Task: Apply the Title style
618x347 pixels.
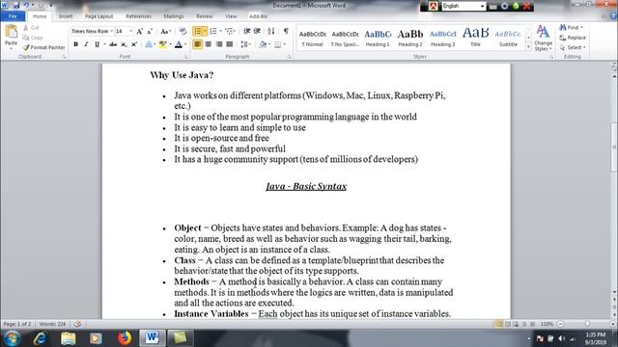Action: point(476,39)
